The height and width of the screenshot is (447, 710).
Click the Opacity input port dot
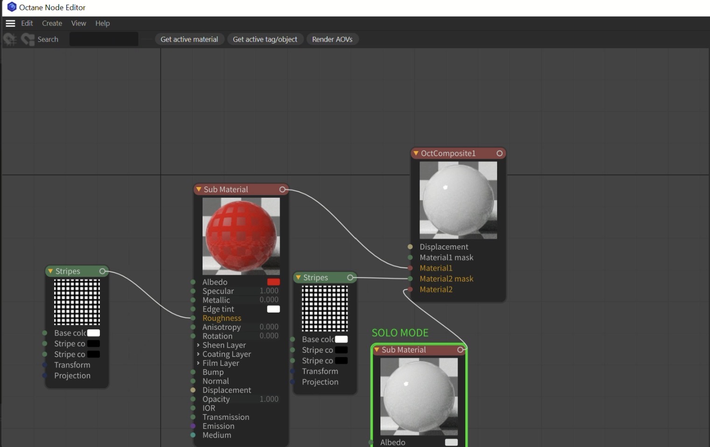pyautogui.click(x=193, y=399)
